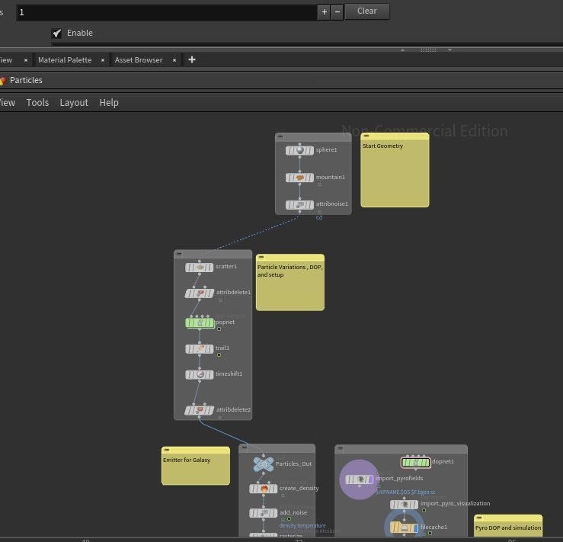
Task: Switch to the Asset Browser tab
Action: coord(139,59)
